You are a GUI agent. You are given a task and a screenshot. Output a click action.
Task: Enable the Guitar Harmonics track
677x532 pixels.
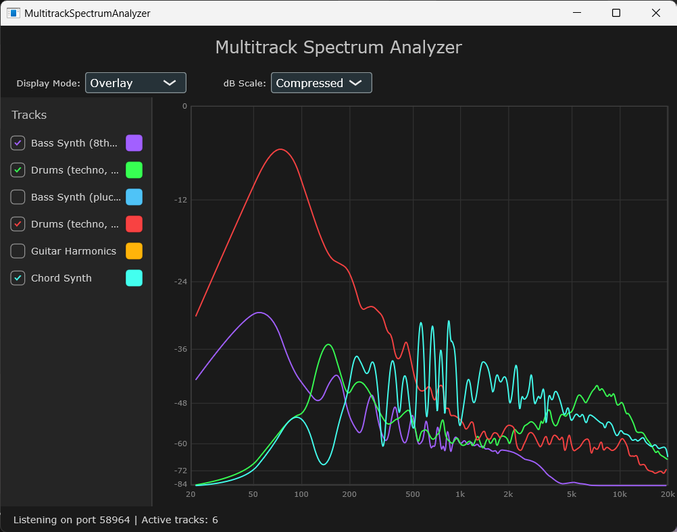point(18,251)
